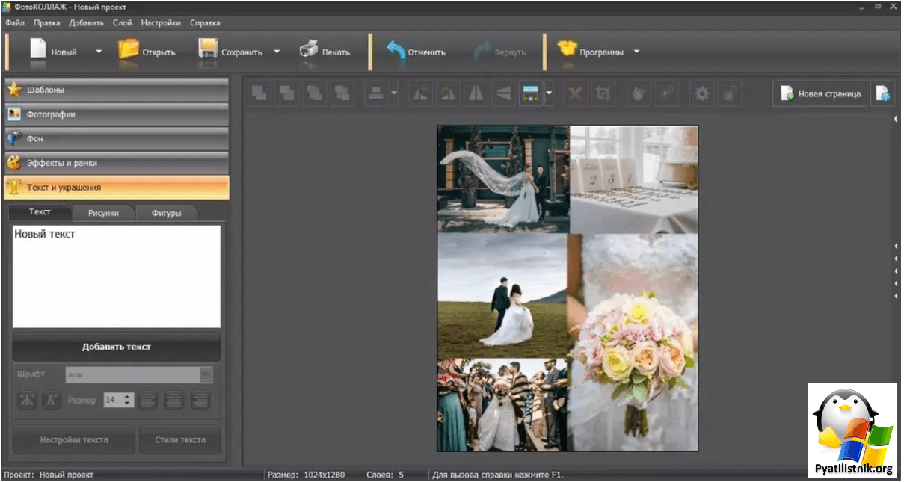904x482 pixels.
Task: Open the Слой menu
Action: pos(122,22)
